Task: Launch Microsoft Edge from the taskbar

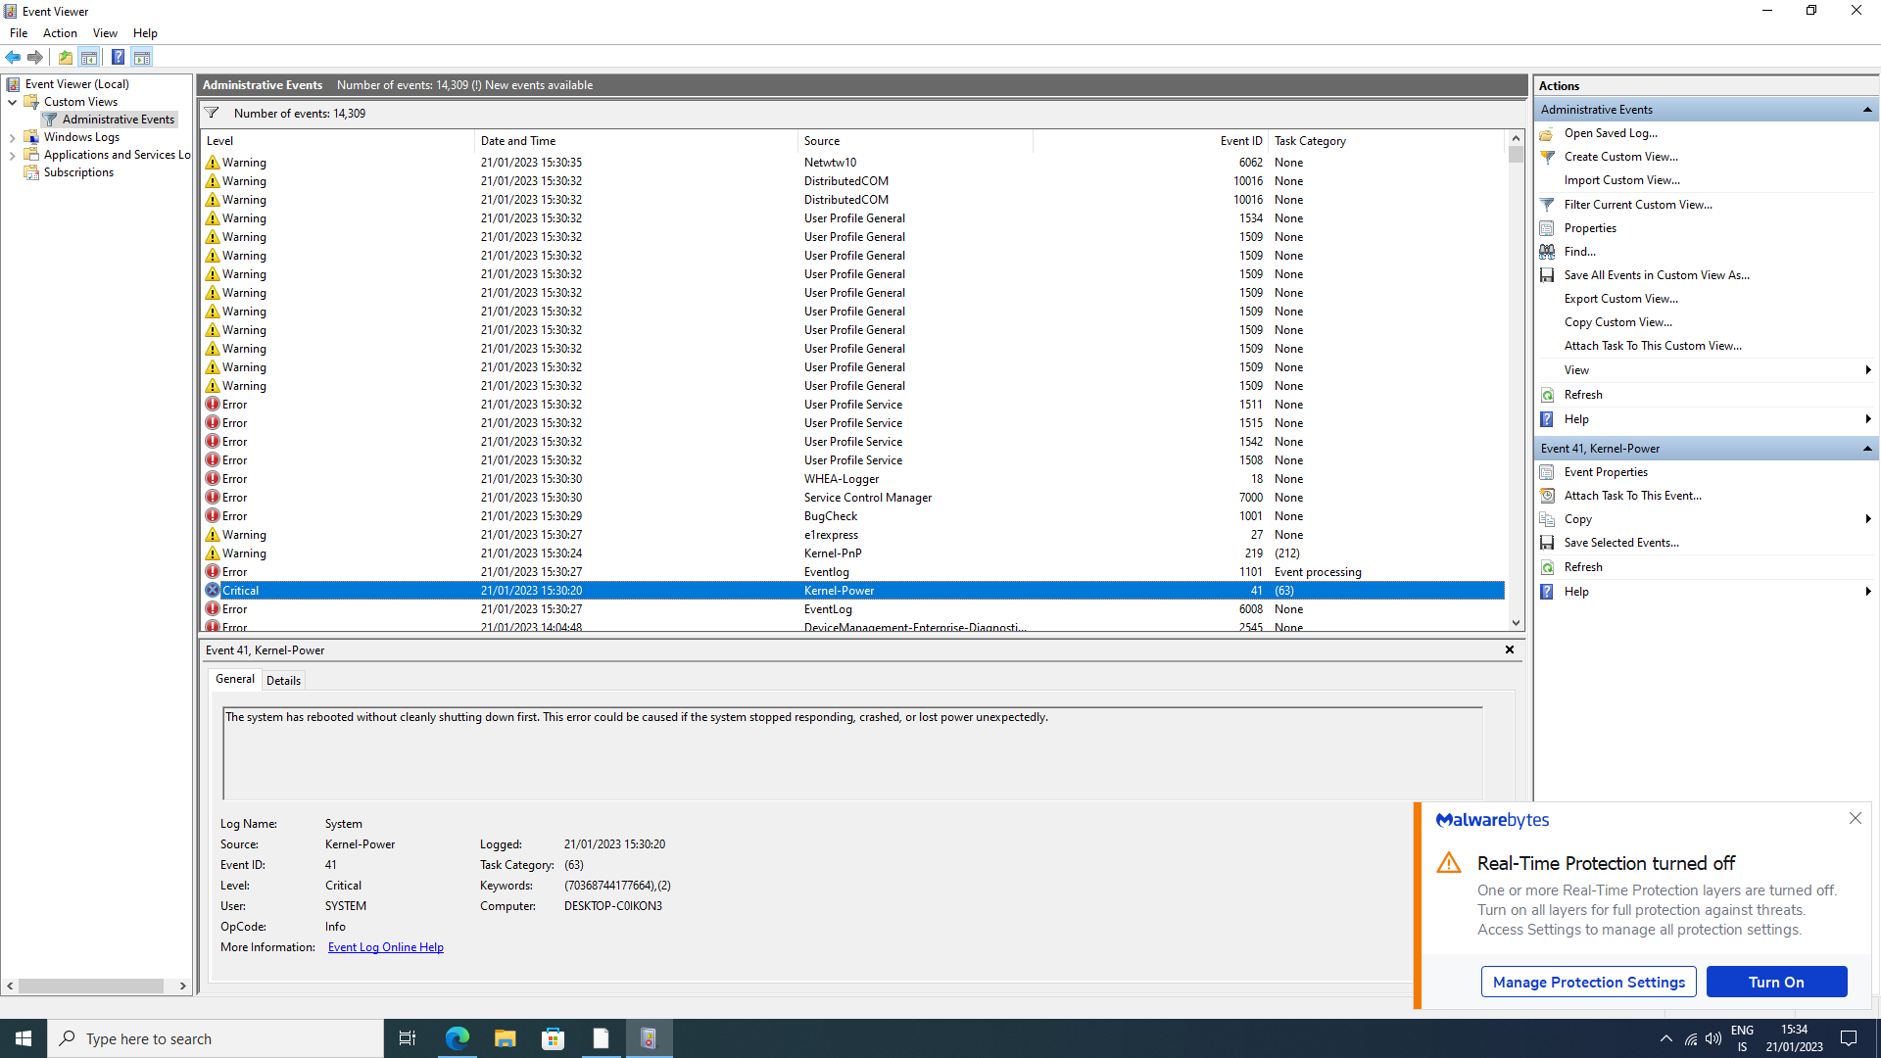Action: 457,1037
